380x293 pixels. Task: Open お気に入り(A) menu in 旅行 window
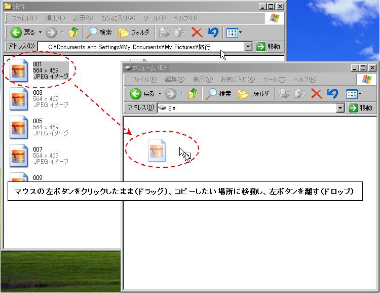click(118, 18)
